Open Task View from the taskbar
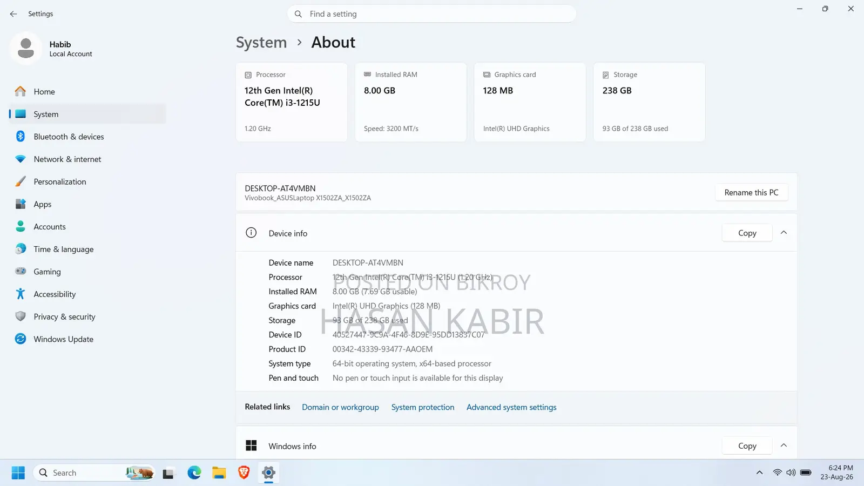 pos(168,473)
